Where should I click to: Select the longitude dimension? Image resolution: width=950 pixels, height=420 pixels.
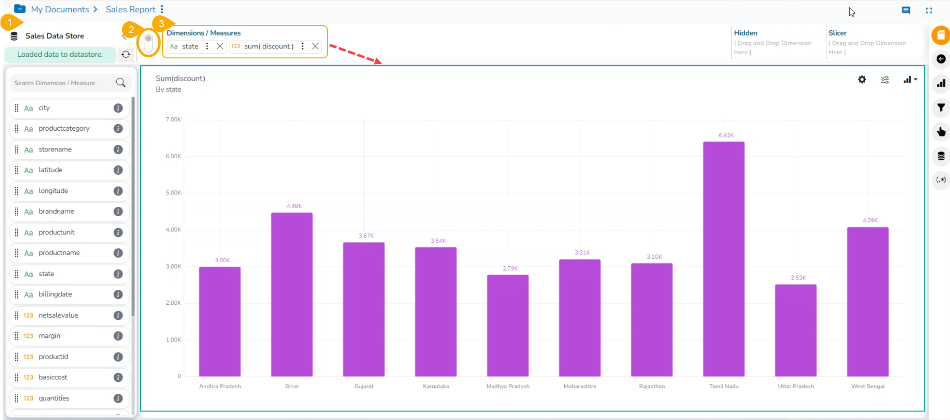pos(69,191)
